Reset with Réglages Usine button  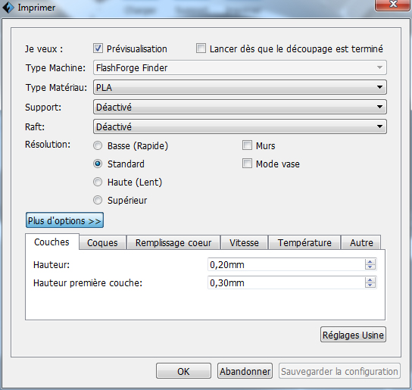click(x=353, y=335)
